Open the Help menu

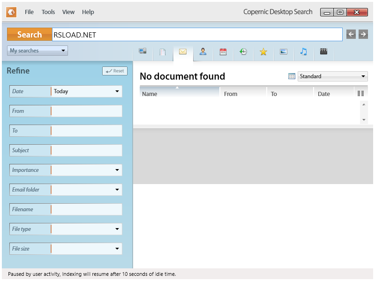point(88,12)
